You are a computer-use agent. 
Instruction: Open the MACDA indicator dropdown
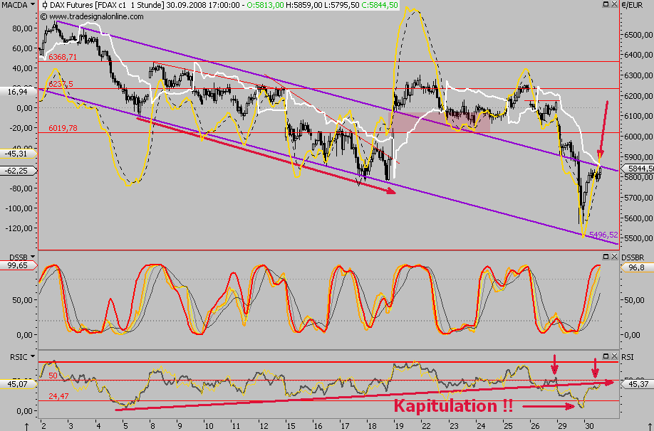33,5
